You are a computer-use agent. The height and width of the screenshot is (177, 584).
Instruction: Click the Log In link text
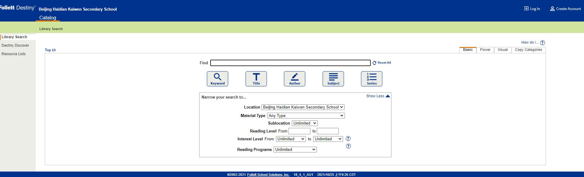(535, 9)
